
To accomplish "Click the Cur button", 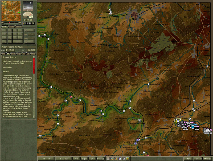I will [x=77, y=159].
